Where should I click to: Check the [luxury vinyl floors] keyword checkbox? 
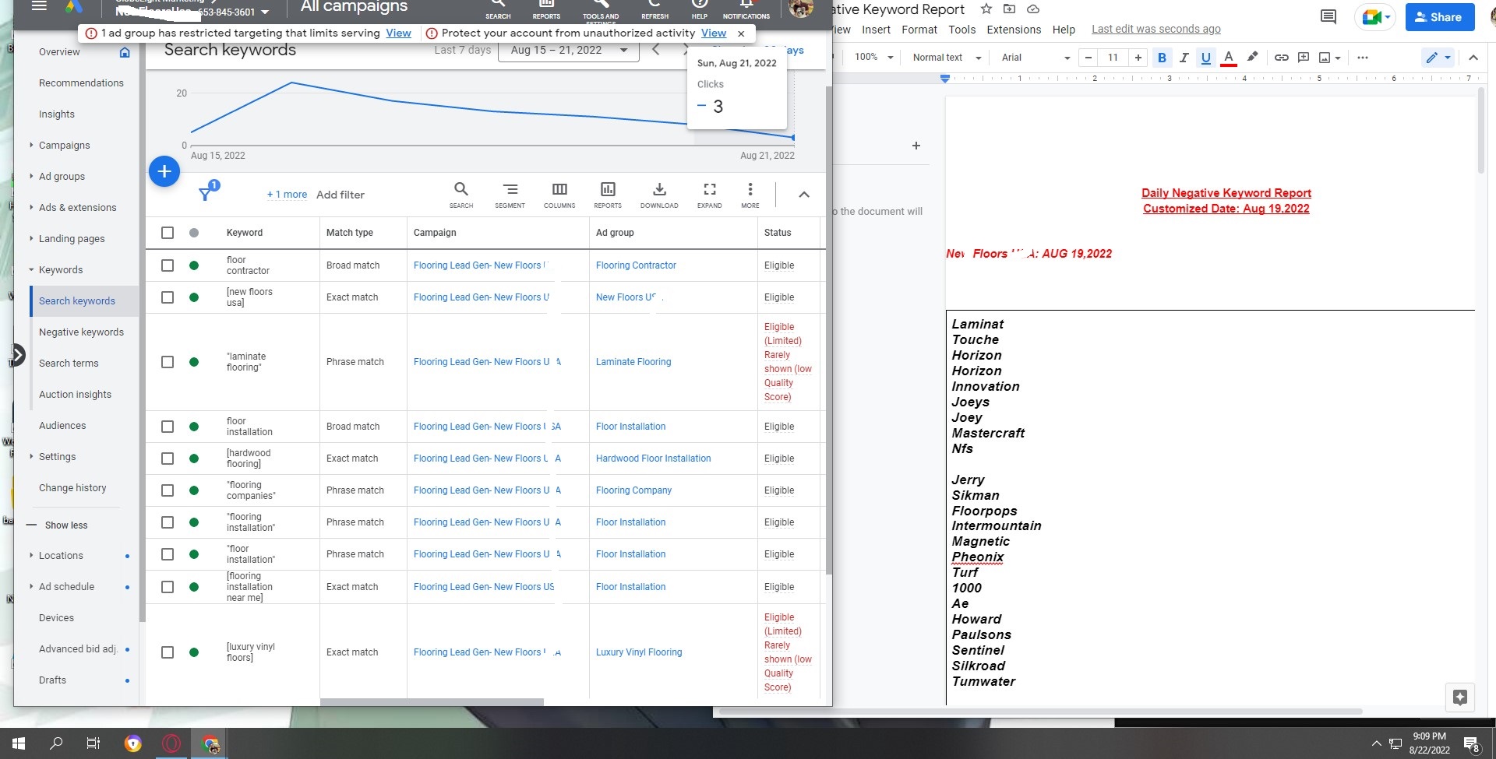point(168,652)
